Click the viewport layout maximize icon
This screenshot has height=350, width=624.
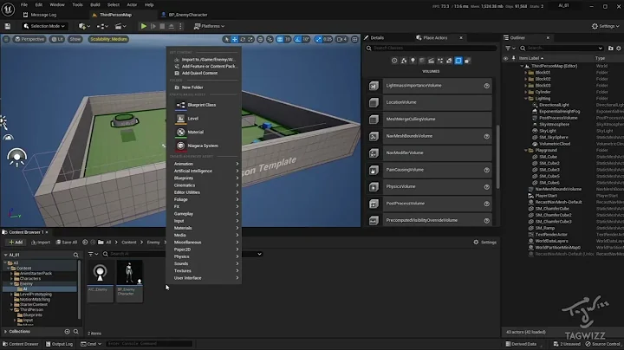click(354, 39)
